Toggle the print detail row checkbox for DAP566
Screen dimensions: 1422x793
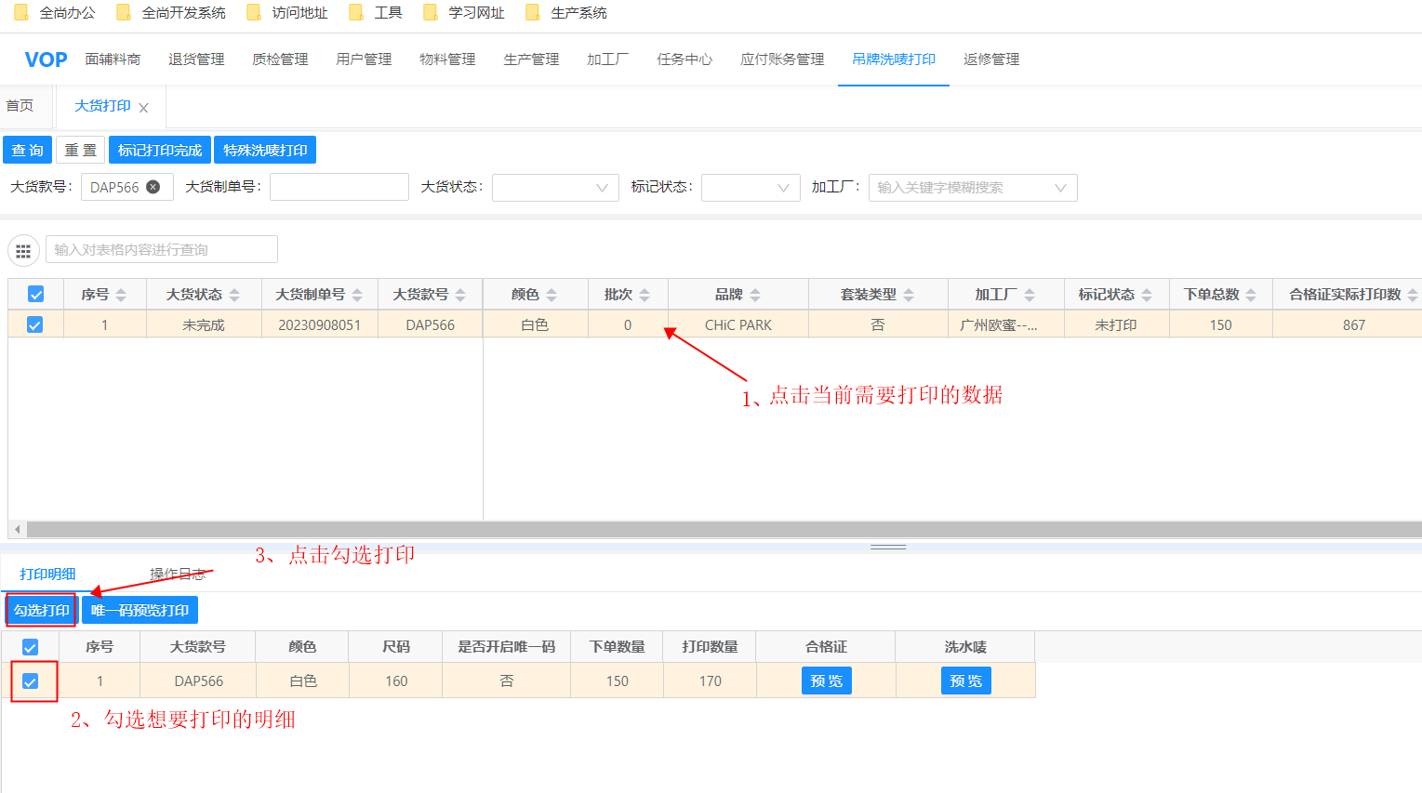pos(31,681)
